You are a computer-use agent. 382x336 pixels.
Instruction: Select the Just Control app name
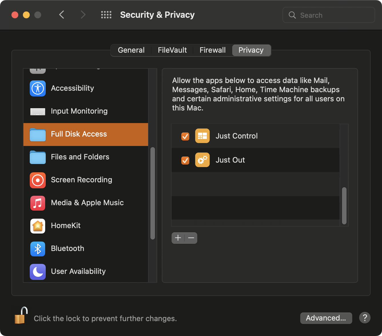pos(237,136)
